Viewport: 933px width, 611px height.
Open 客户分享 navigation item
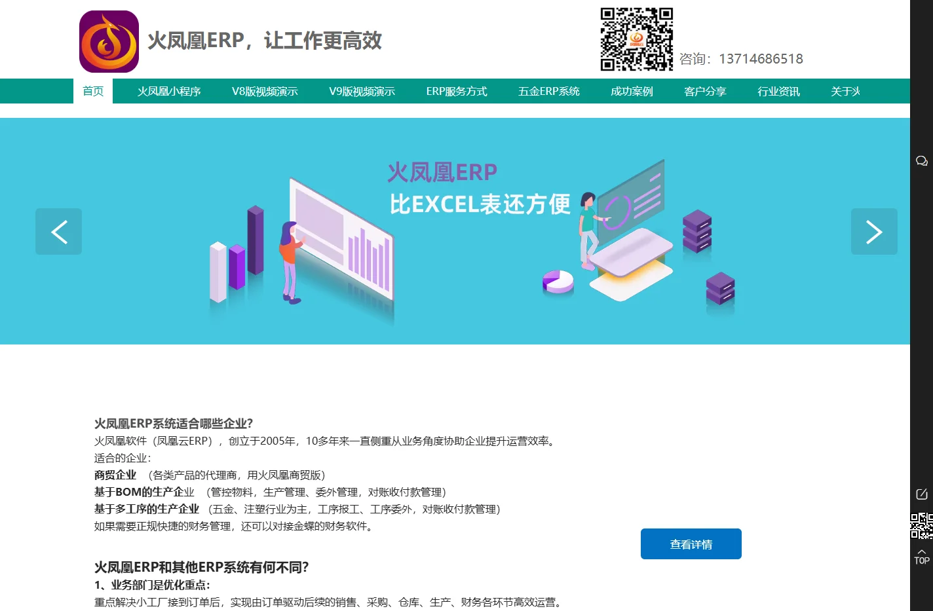click(x=705, y=91)
